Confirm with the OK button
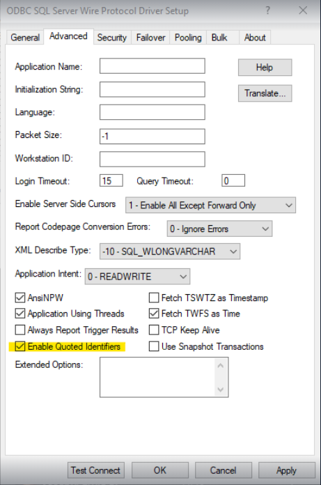 160,470
